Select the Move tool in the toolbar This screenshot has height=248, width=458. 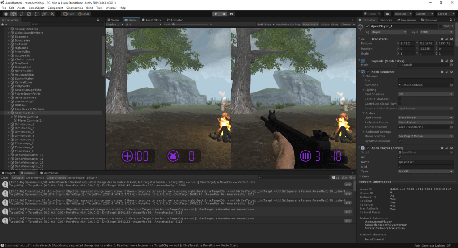[14, 14]
